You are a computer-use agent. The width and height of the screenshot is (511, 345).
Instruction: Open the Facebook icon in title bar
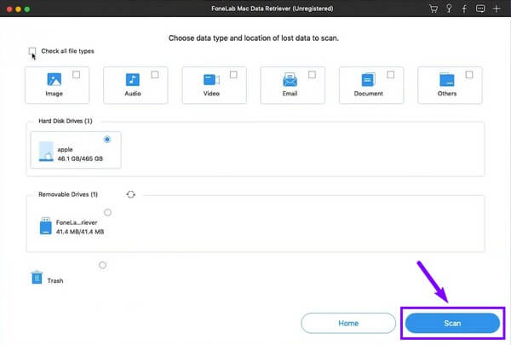tap(464, 9)
